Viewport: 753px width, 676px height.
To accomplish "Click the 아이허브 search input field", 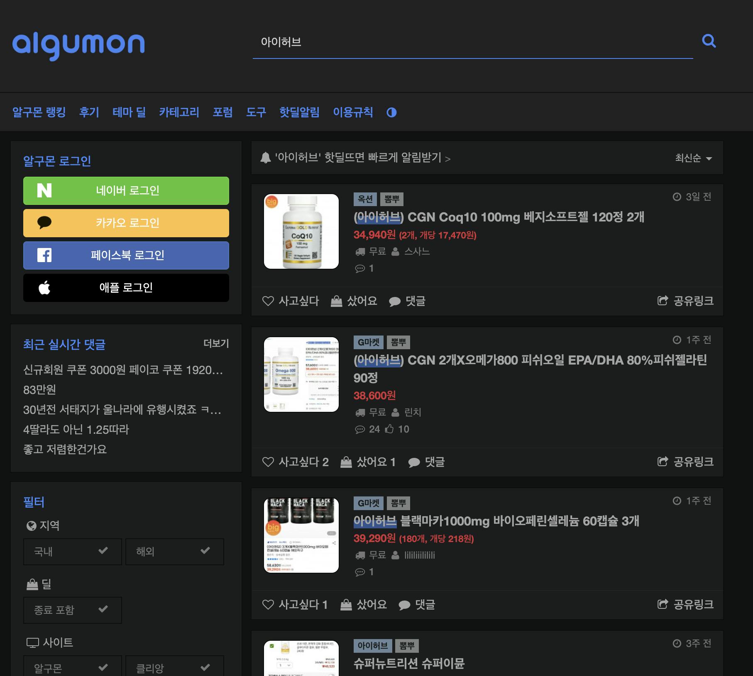I will (473, 42).
